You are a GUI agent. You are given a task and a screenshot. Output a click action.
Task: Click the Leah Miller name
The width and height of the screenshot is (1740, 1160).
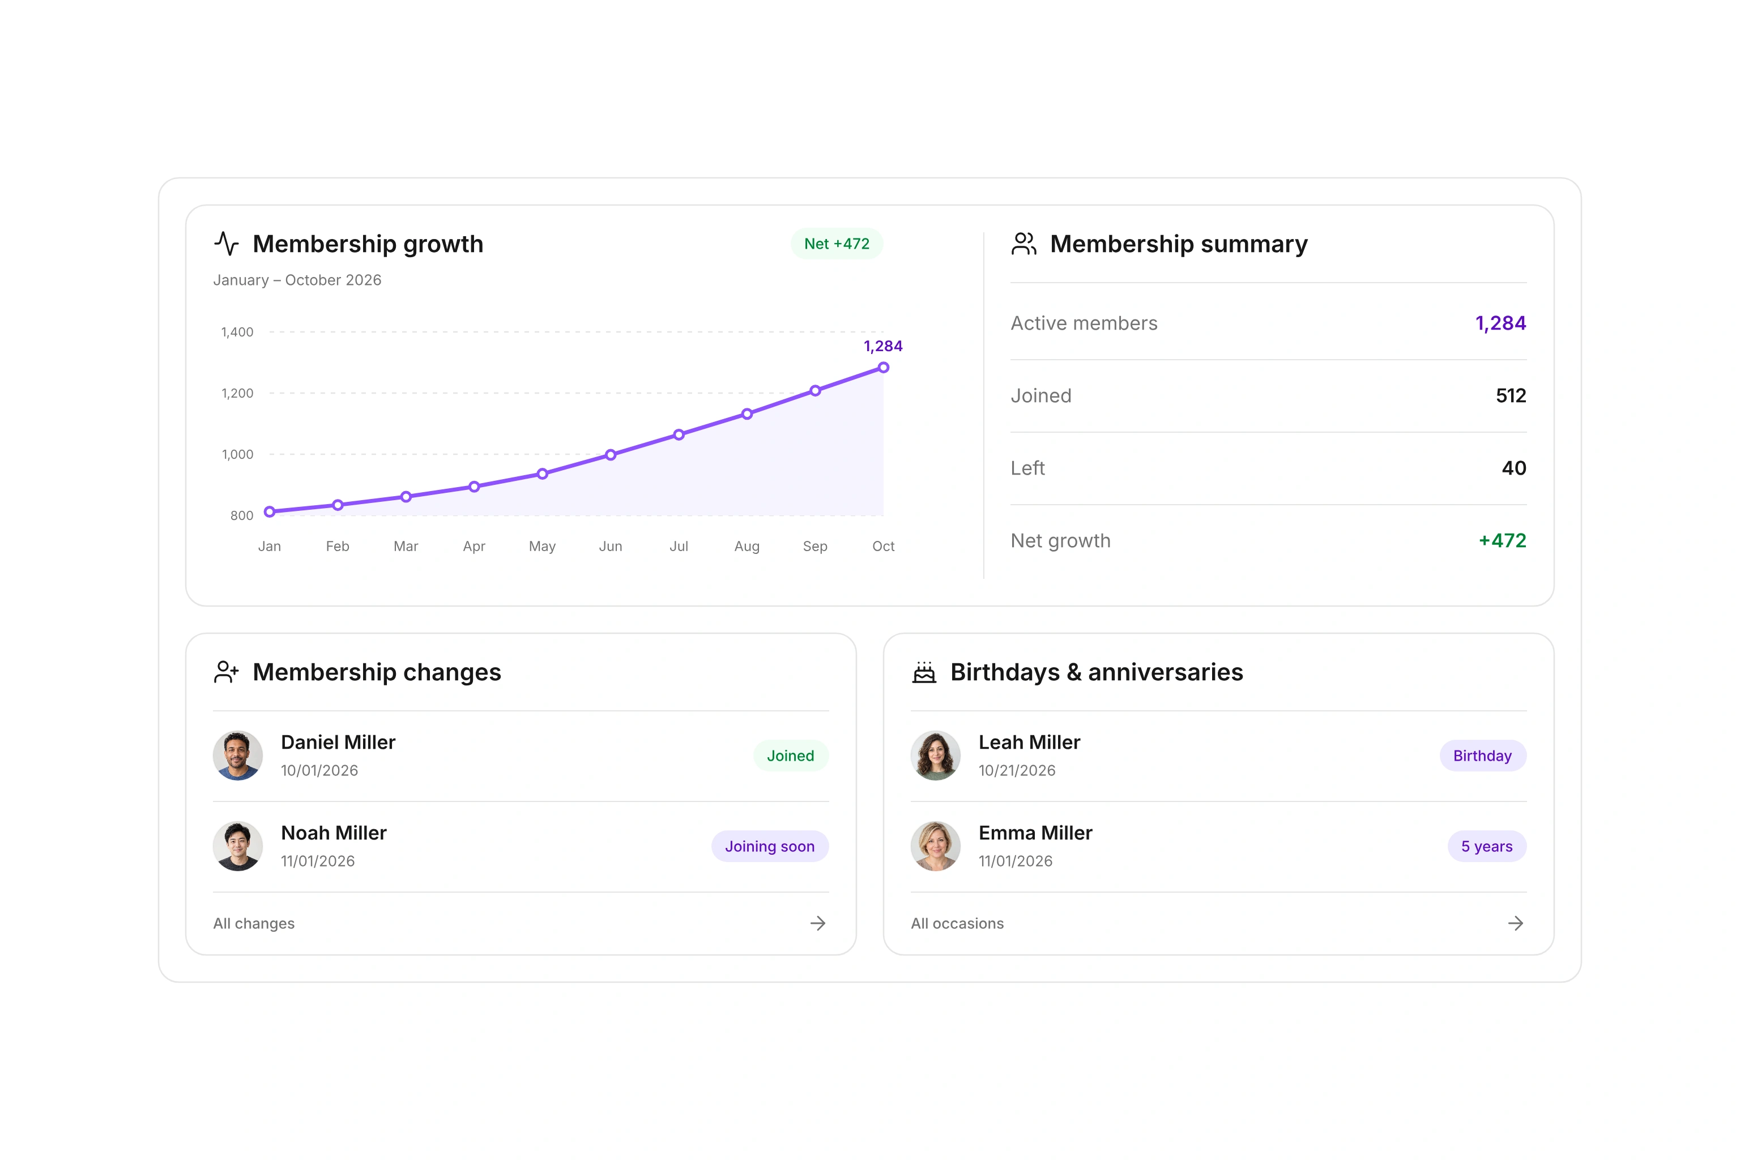(x=1029, y=742)
